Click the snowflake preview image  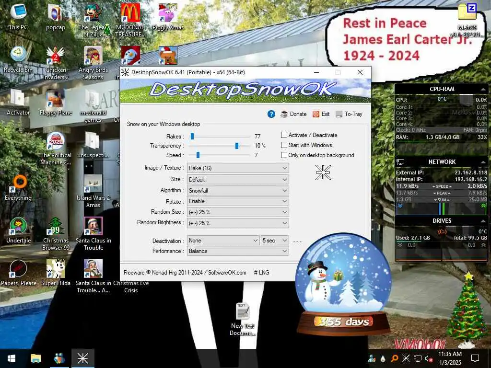pyautogui.click(x=323, y=172)
